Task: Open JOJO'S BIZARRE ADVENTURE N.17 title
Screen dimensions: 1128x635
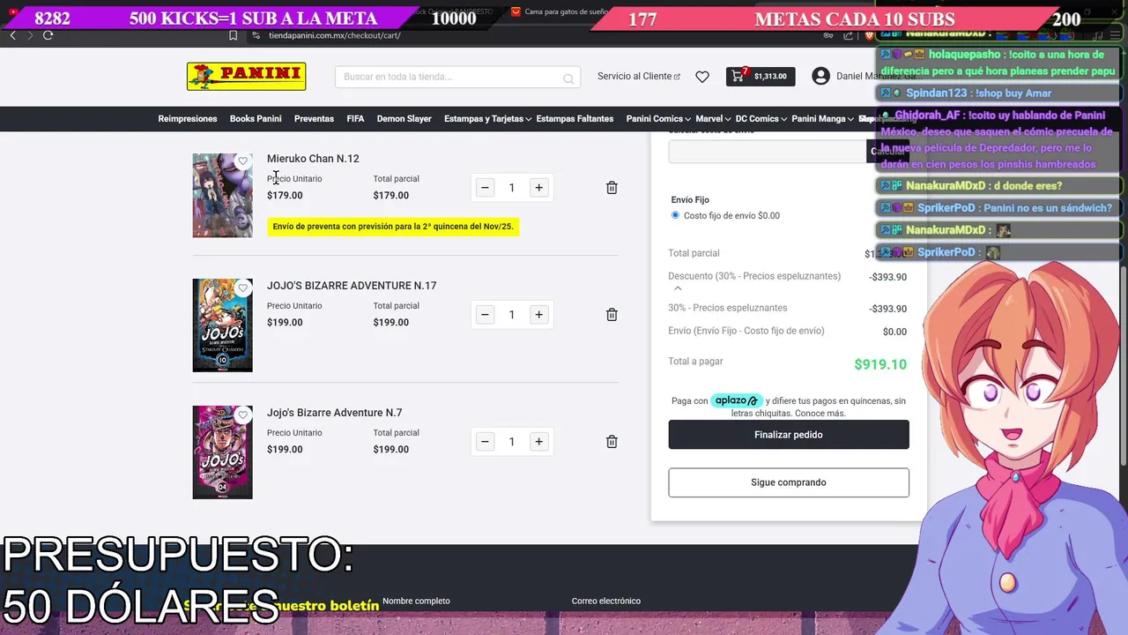Action: click(x=352, y=286)
